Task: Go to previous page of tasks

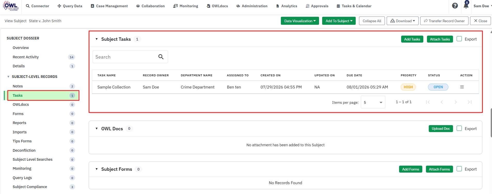Action: tap(442, 102)
